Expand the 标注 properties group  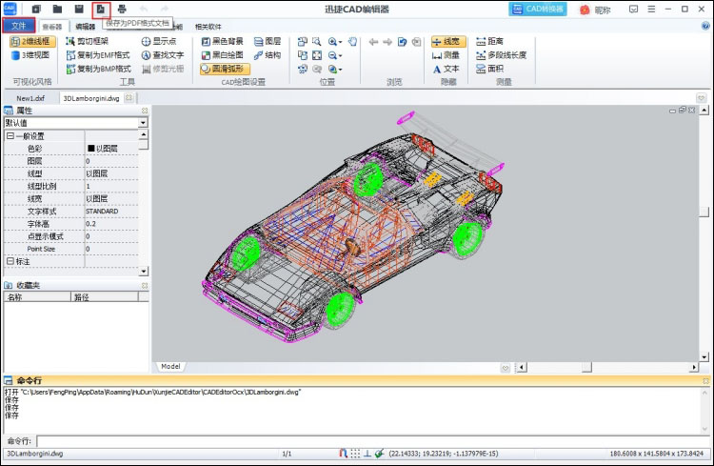tap(10, 261)
